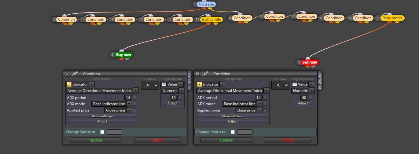Click Update in Is Above panel
This screenshot has height=154, width=419.
click(x=96, y=140)
